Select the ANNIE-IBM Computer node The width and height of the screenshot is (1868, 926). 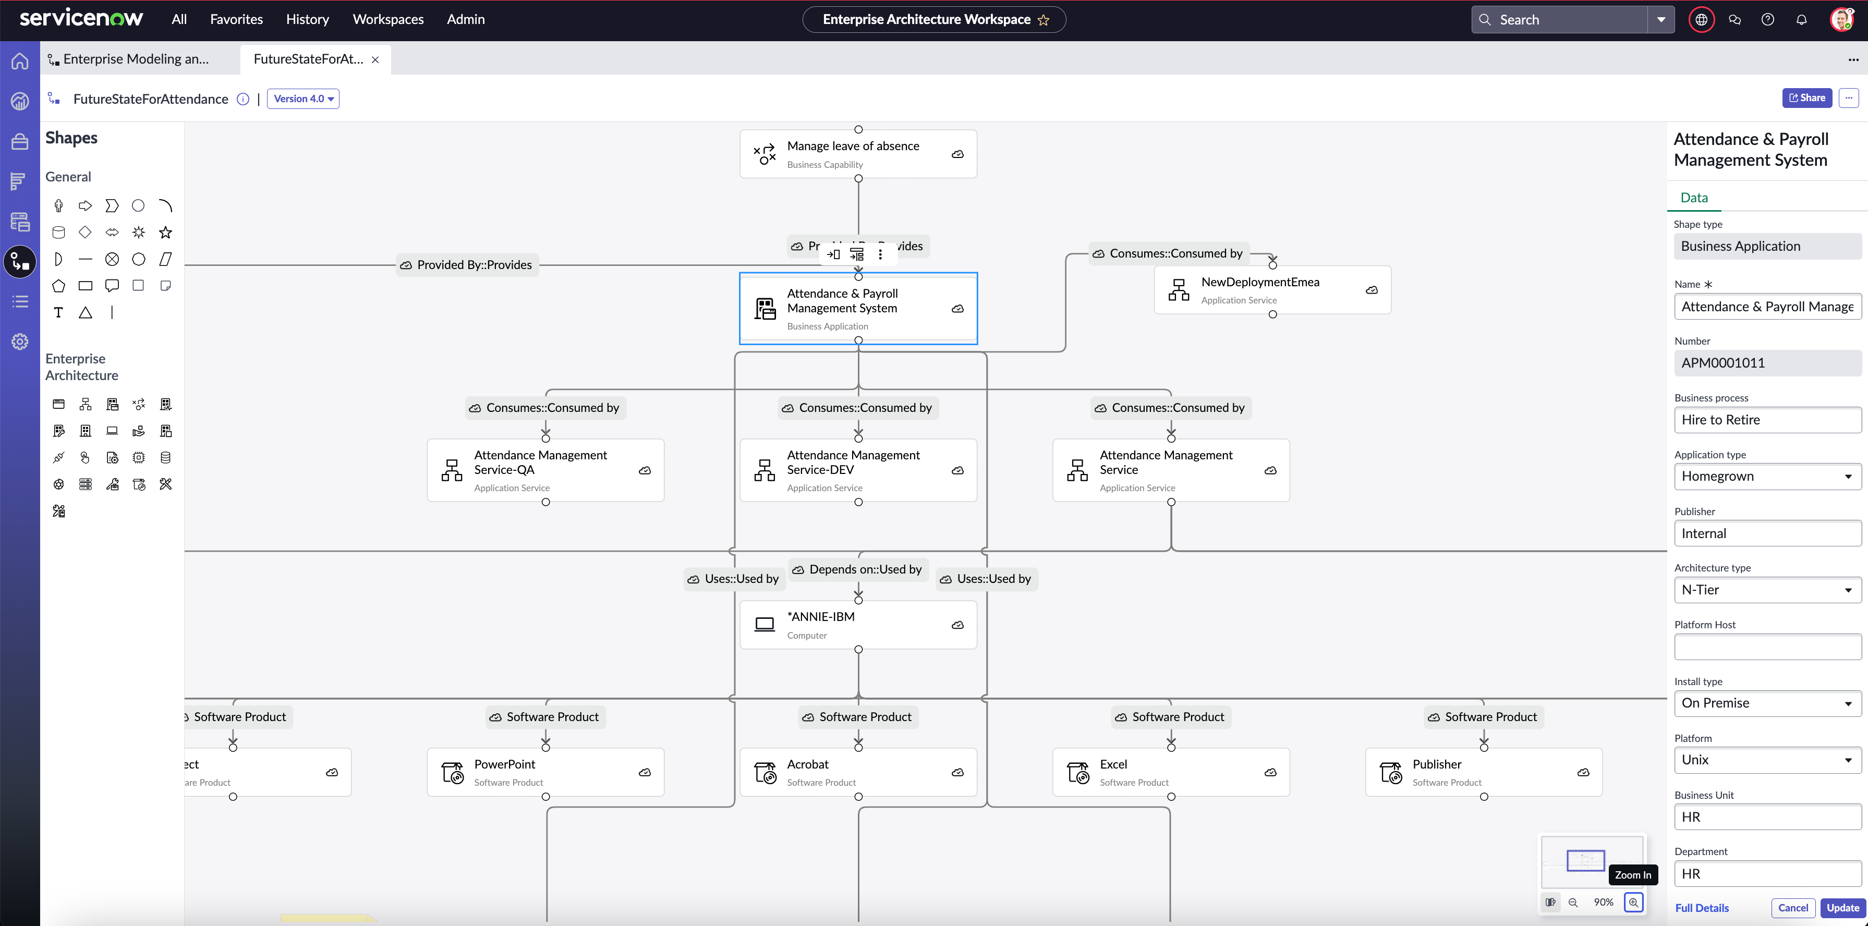858,625
